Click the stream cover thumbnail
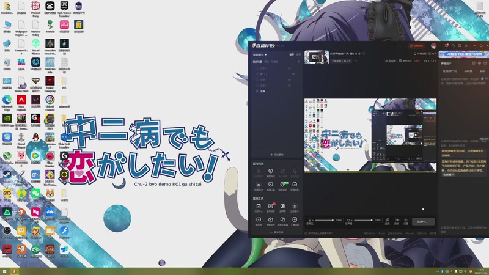Viewport: 489px width, 275px height. (x=317, y=57)
